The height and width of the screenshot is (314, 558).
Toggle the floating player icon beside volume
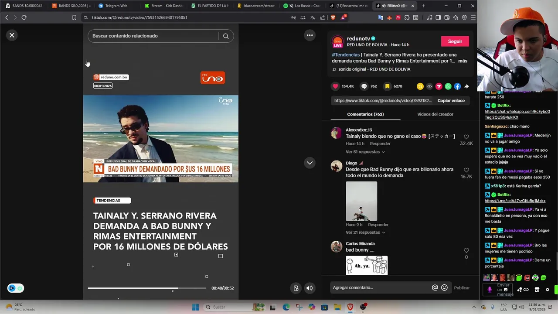[296, 288]
